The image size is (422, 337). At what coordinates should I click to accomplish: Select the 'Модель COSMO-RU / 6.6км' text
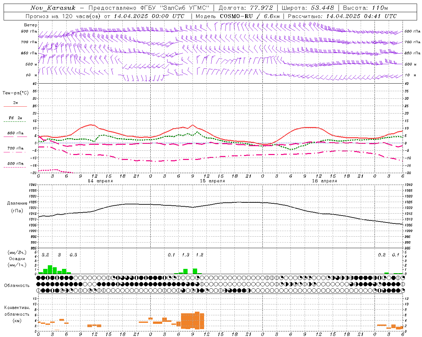coord(237,16)
